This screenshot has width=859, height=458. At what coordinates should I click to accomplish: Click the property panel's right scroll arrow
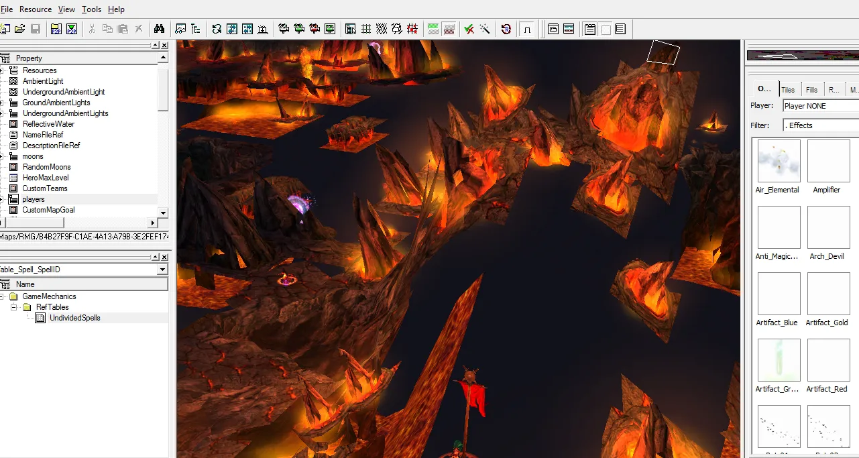coord(153,223)
